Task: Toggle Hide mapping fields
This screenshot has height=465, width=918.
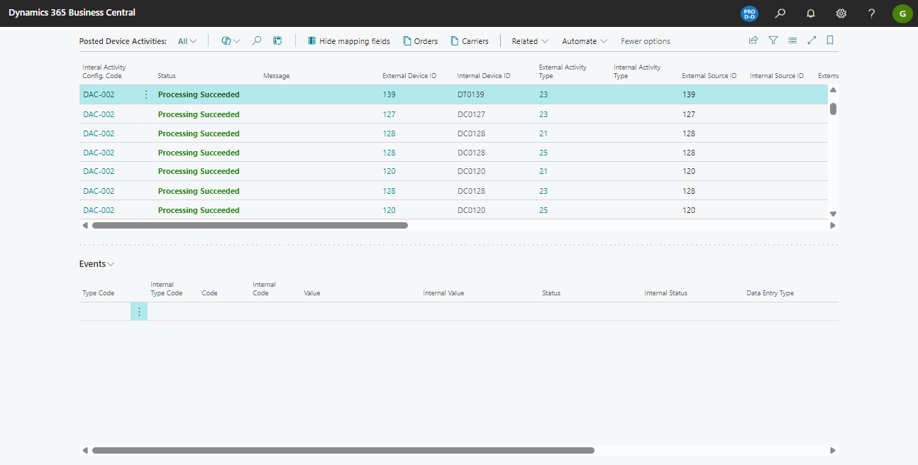Action: pyautogui.click(x=348, y=41)
